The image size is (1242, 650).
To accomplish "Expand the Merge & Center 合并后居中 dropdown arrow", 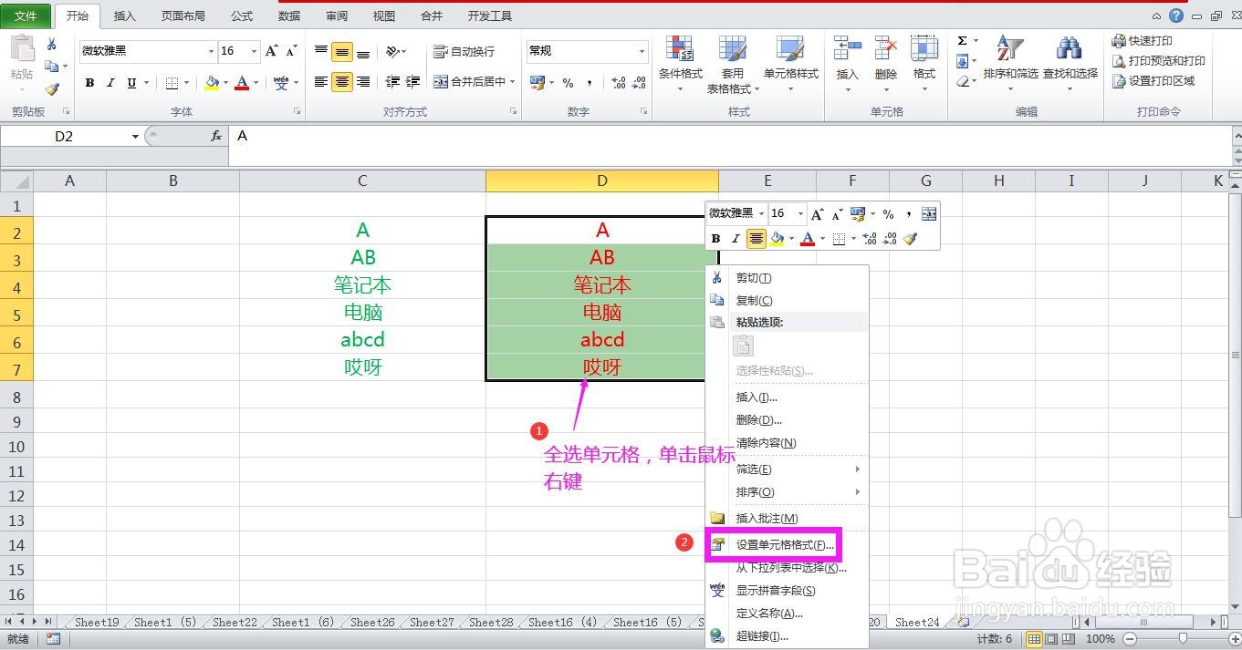I will click(512, 82).
